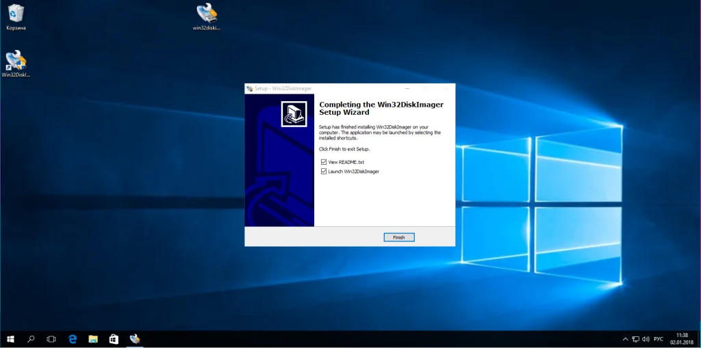Launch Microsoft Edge from taskbar
The image size is (701, 348).
pyautogui.click(x=73, y=339)
